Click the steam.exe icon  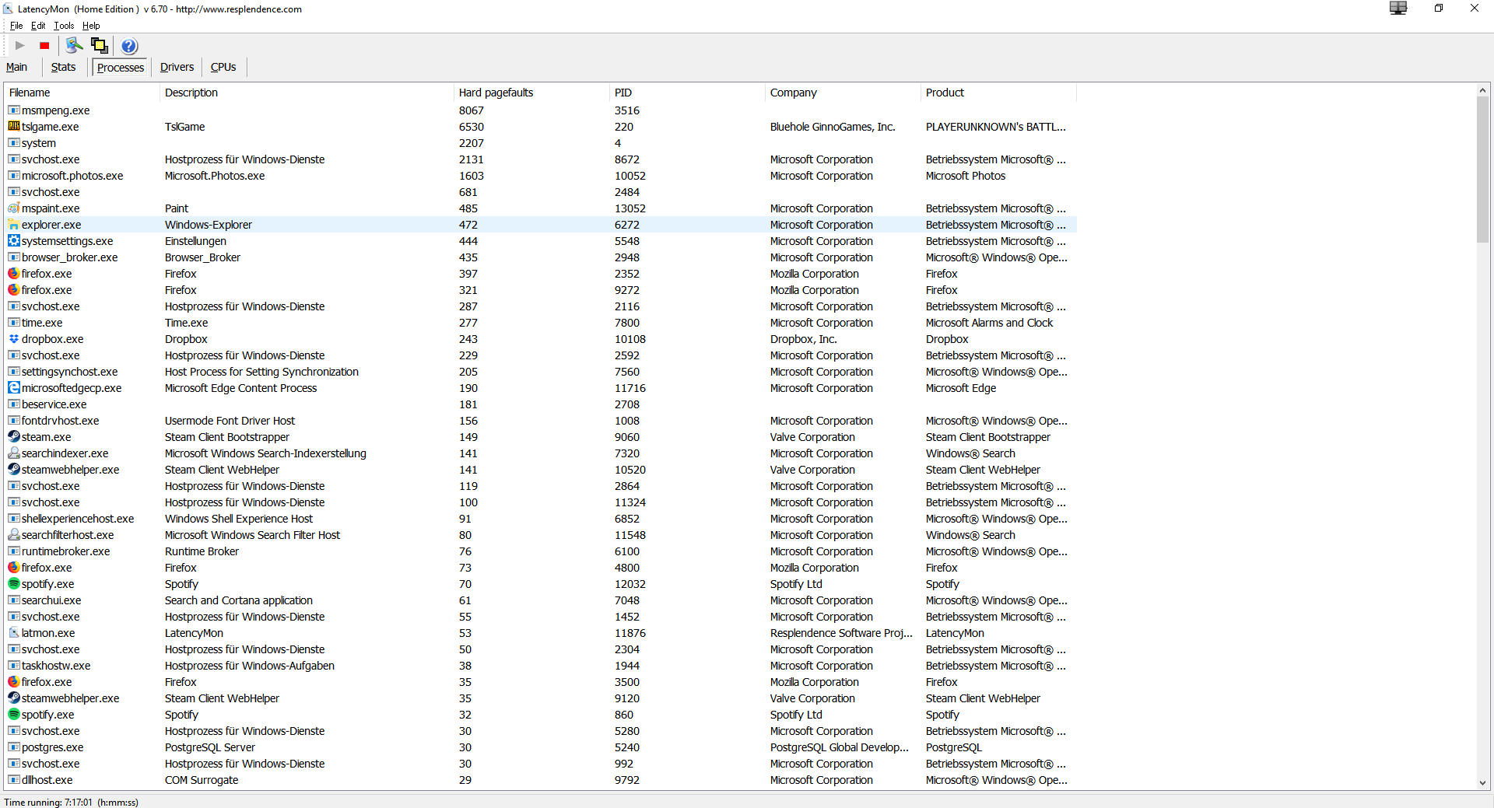coord(14,436)
